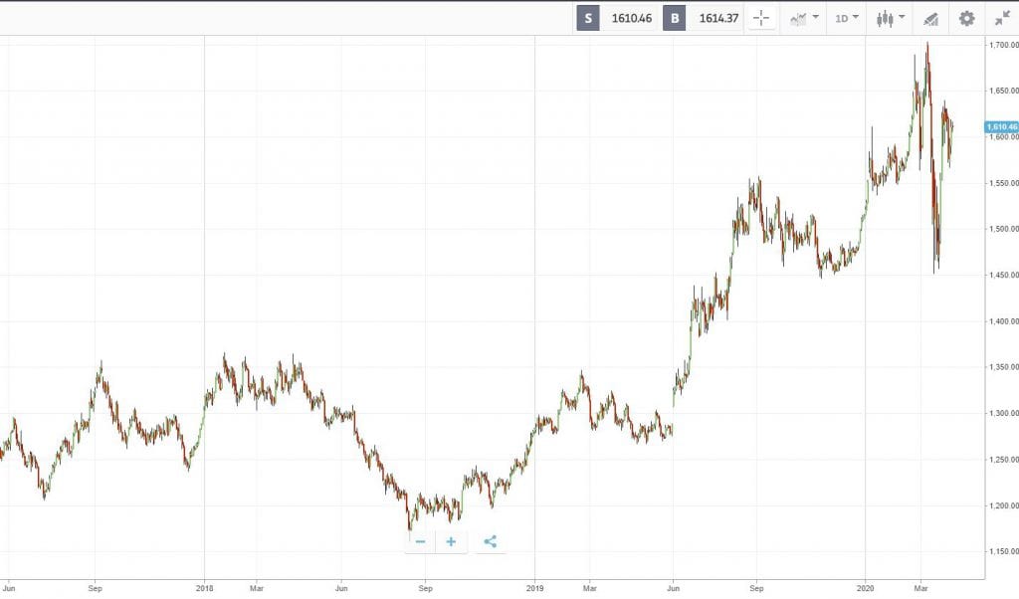Select the crosshair cursor tool
The width and height of the screenshot is (1019, 599).
[761, 17]
